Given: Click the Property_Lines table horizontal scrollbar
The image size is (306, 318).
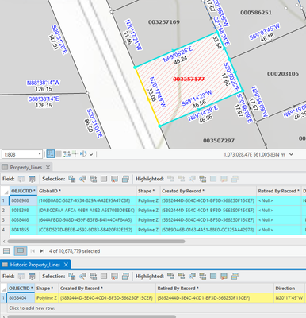Looking at the screenshot, I should [96, 242].
